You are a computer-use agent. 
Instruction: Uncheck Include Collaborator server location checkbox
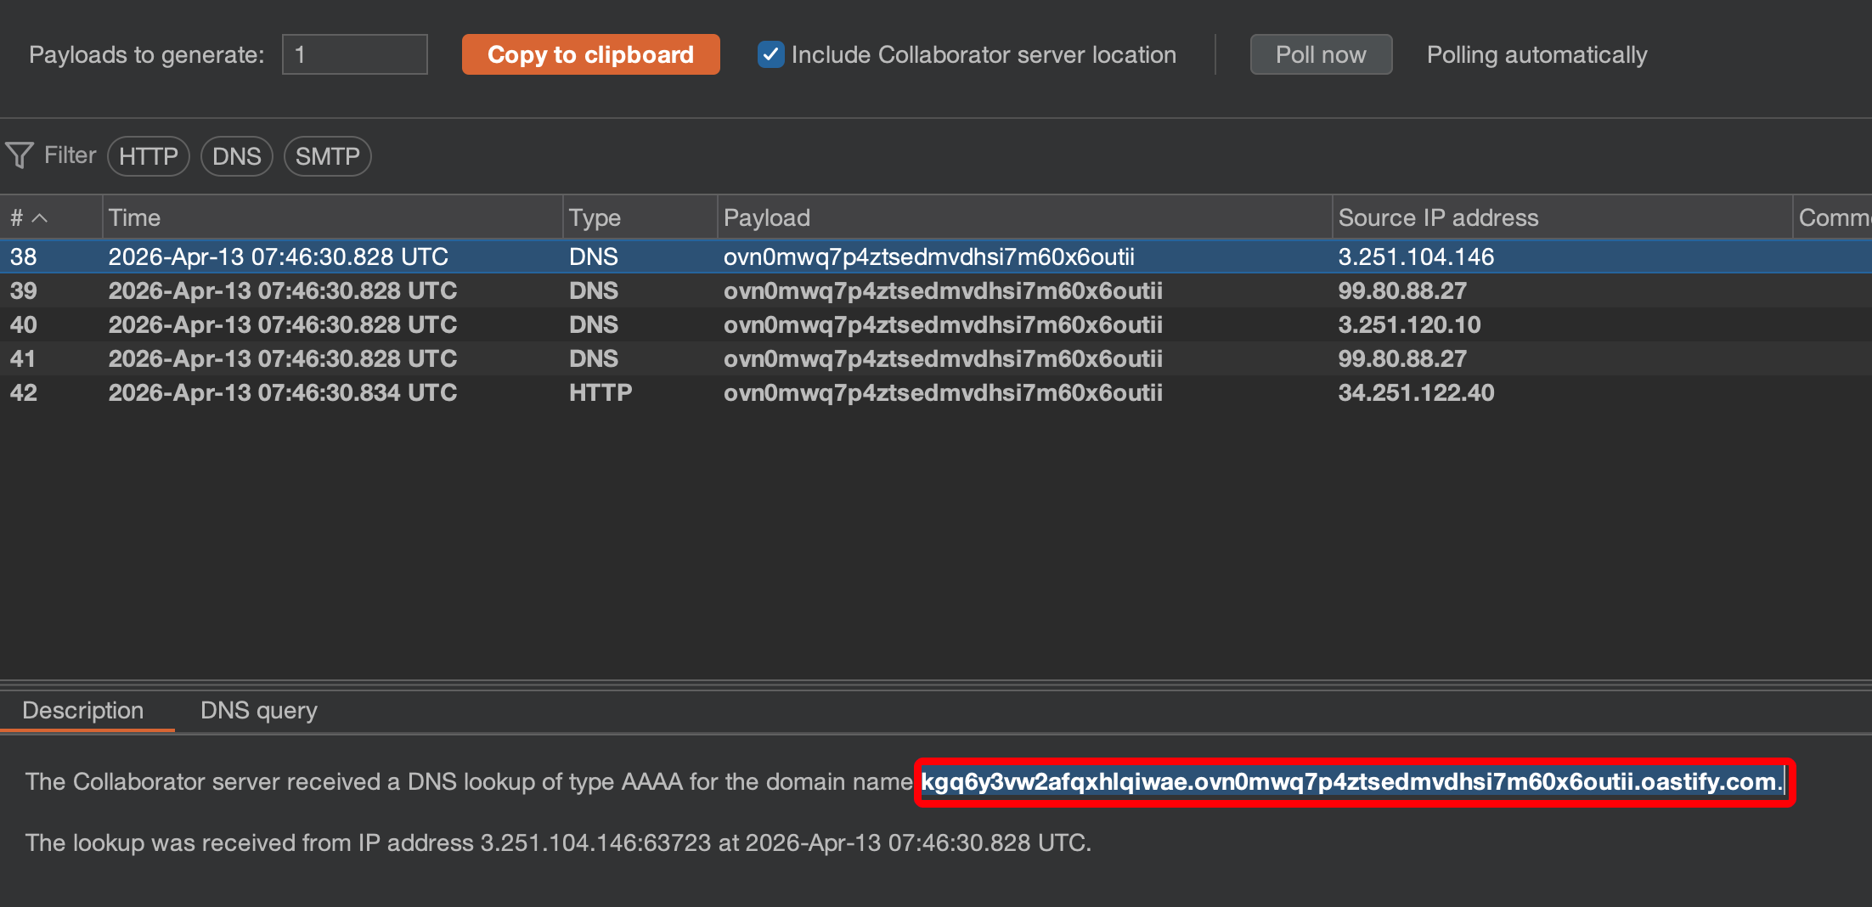(770, 55)
